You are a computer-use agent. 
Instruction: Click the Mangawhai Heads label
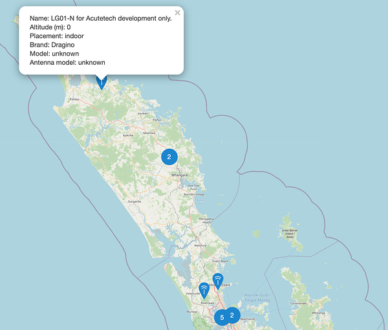pos(207,221)
